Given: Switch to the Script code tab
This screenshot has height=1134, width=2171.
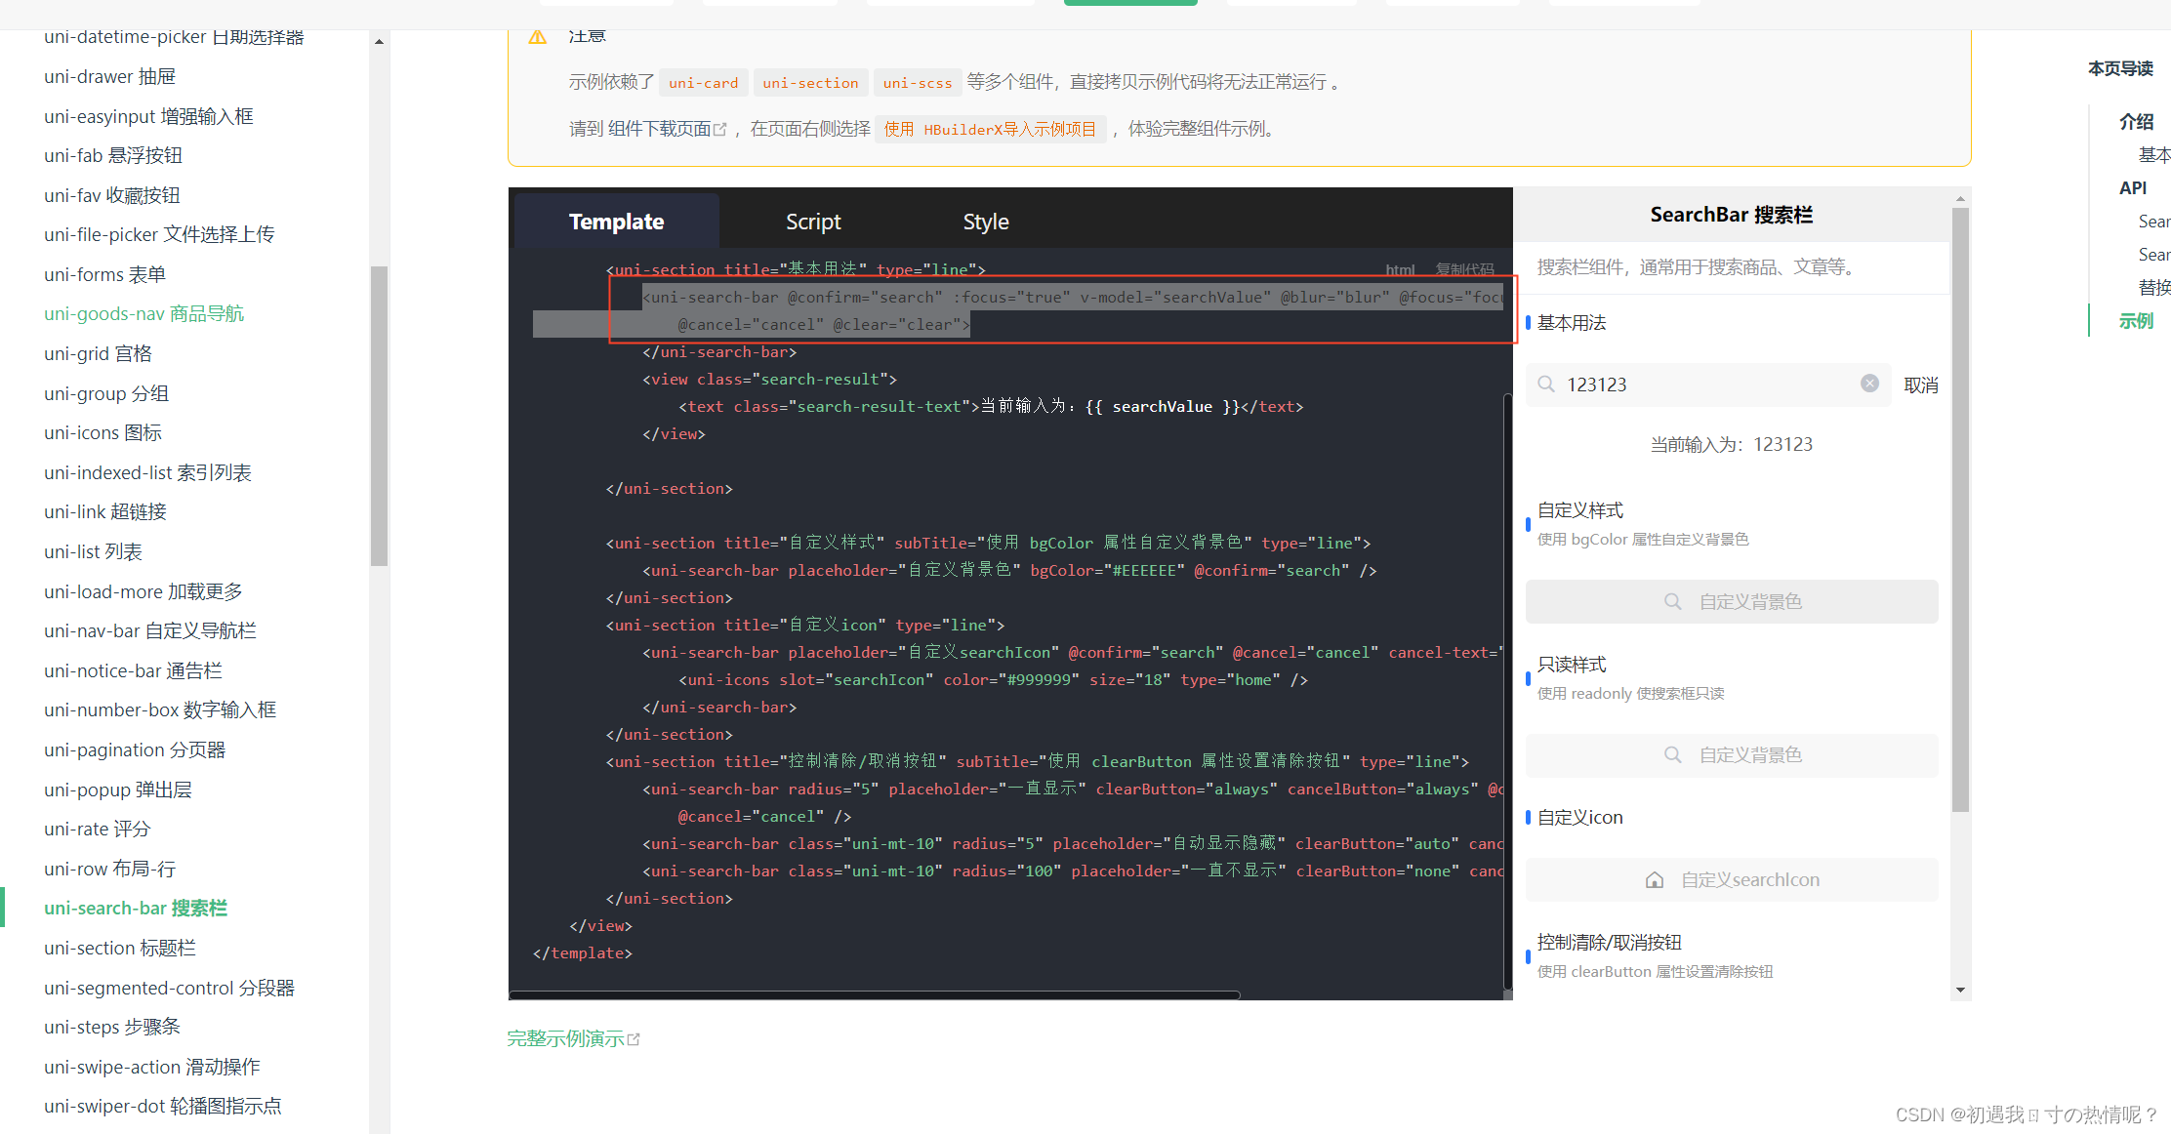Looking at the screenshot, I should (x=813, y=222).
